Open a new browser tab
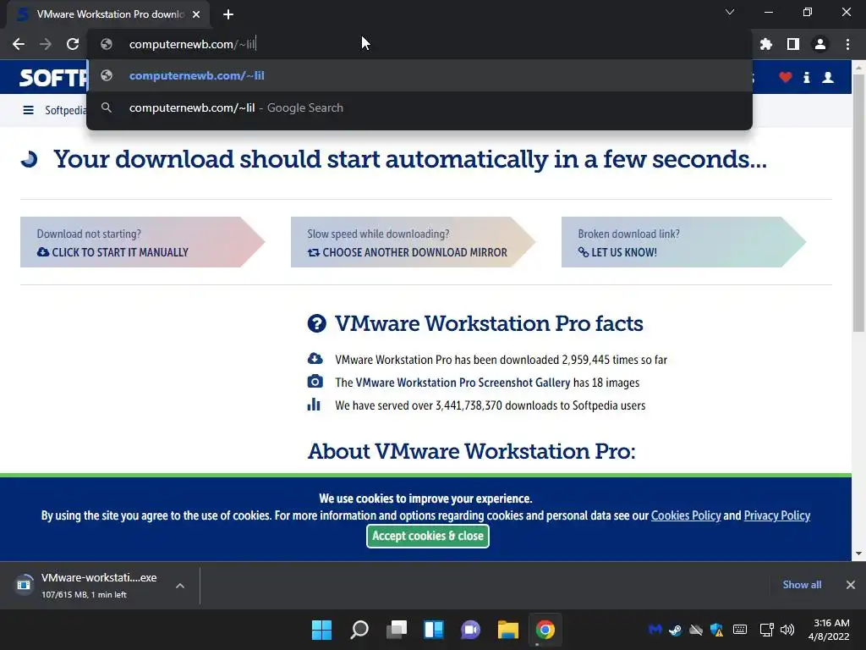Image resolution: width=866 pixels, height=650 pixels. 228,14
